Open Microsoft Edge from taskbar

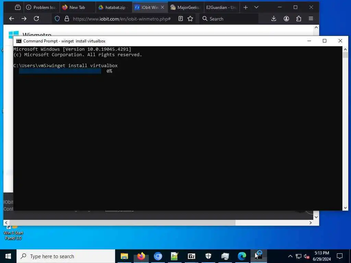click(x=242, y=256)
